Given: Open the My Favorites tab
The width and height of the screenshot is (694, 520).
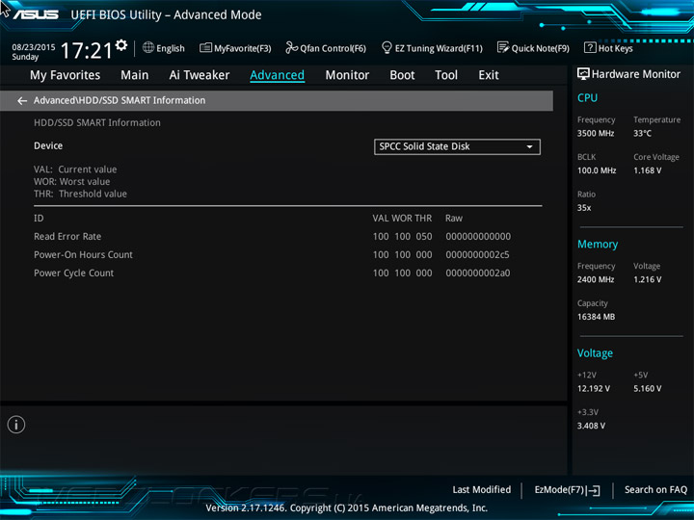Looking at the screenshot, I should pyautogui.click(x=66, y=75).
